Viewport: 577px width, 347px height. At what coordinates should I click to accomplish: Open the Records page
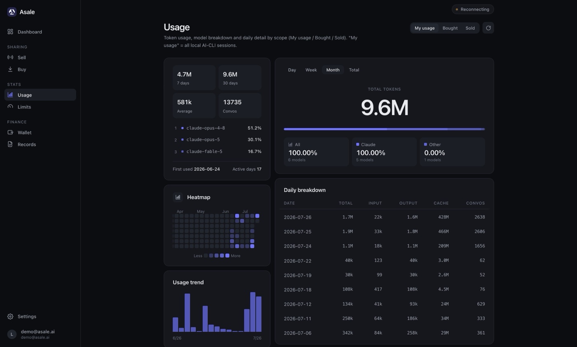(40, 144)
